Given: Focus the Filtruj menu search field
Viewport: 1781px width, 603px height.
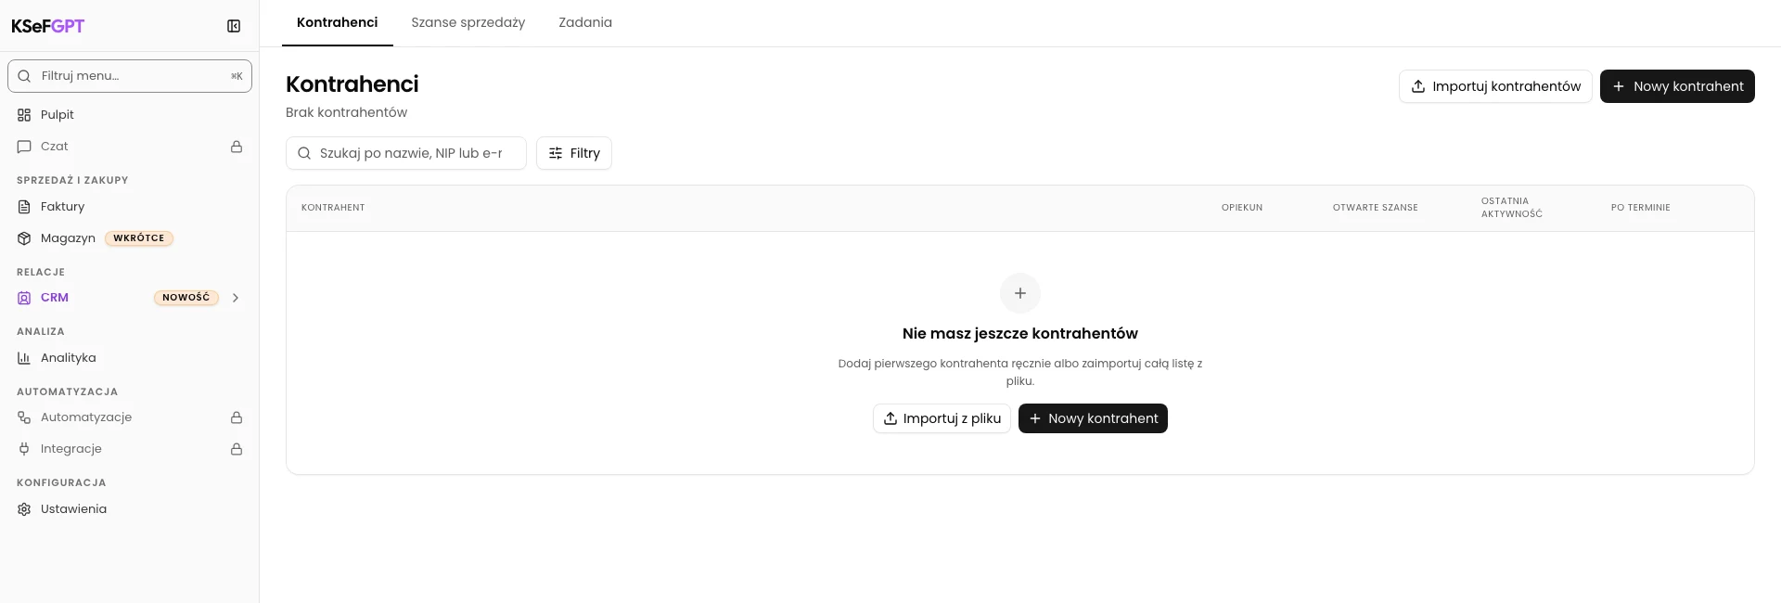Looking at the screenshot, I should 130,76.
